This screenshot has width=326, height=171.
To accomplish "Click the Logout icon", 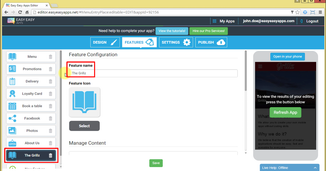I will click(301, 21).
